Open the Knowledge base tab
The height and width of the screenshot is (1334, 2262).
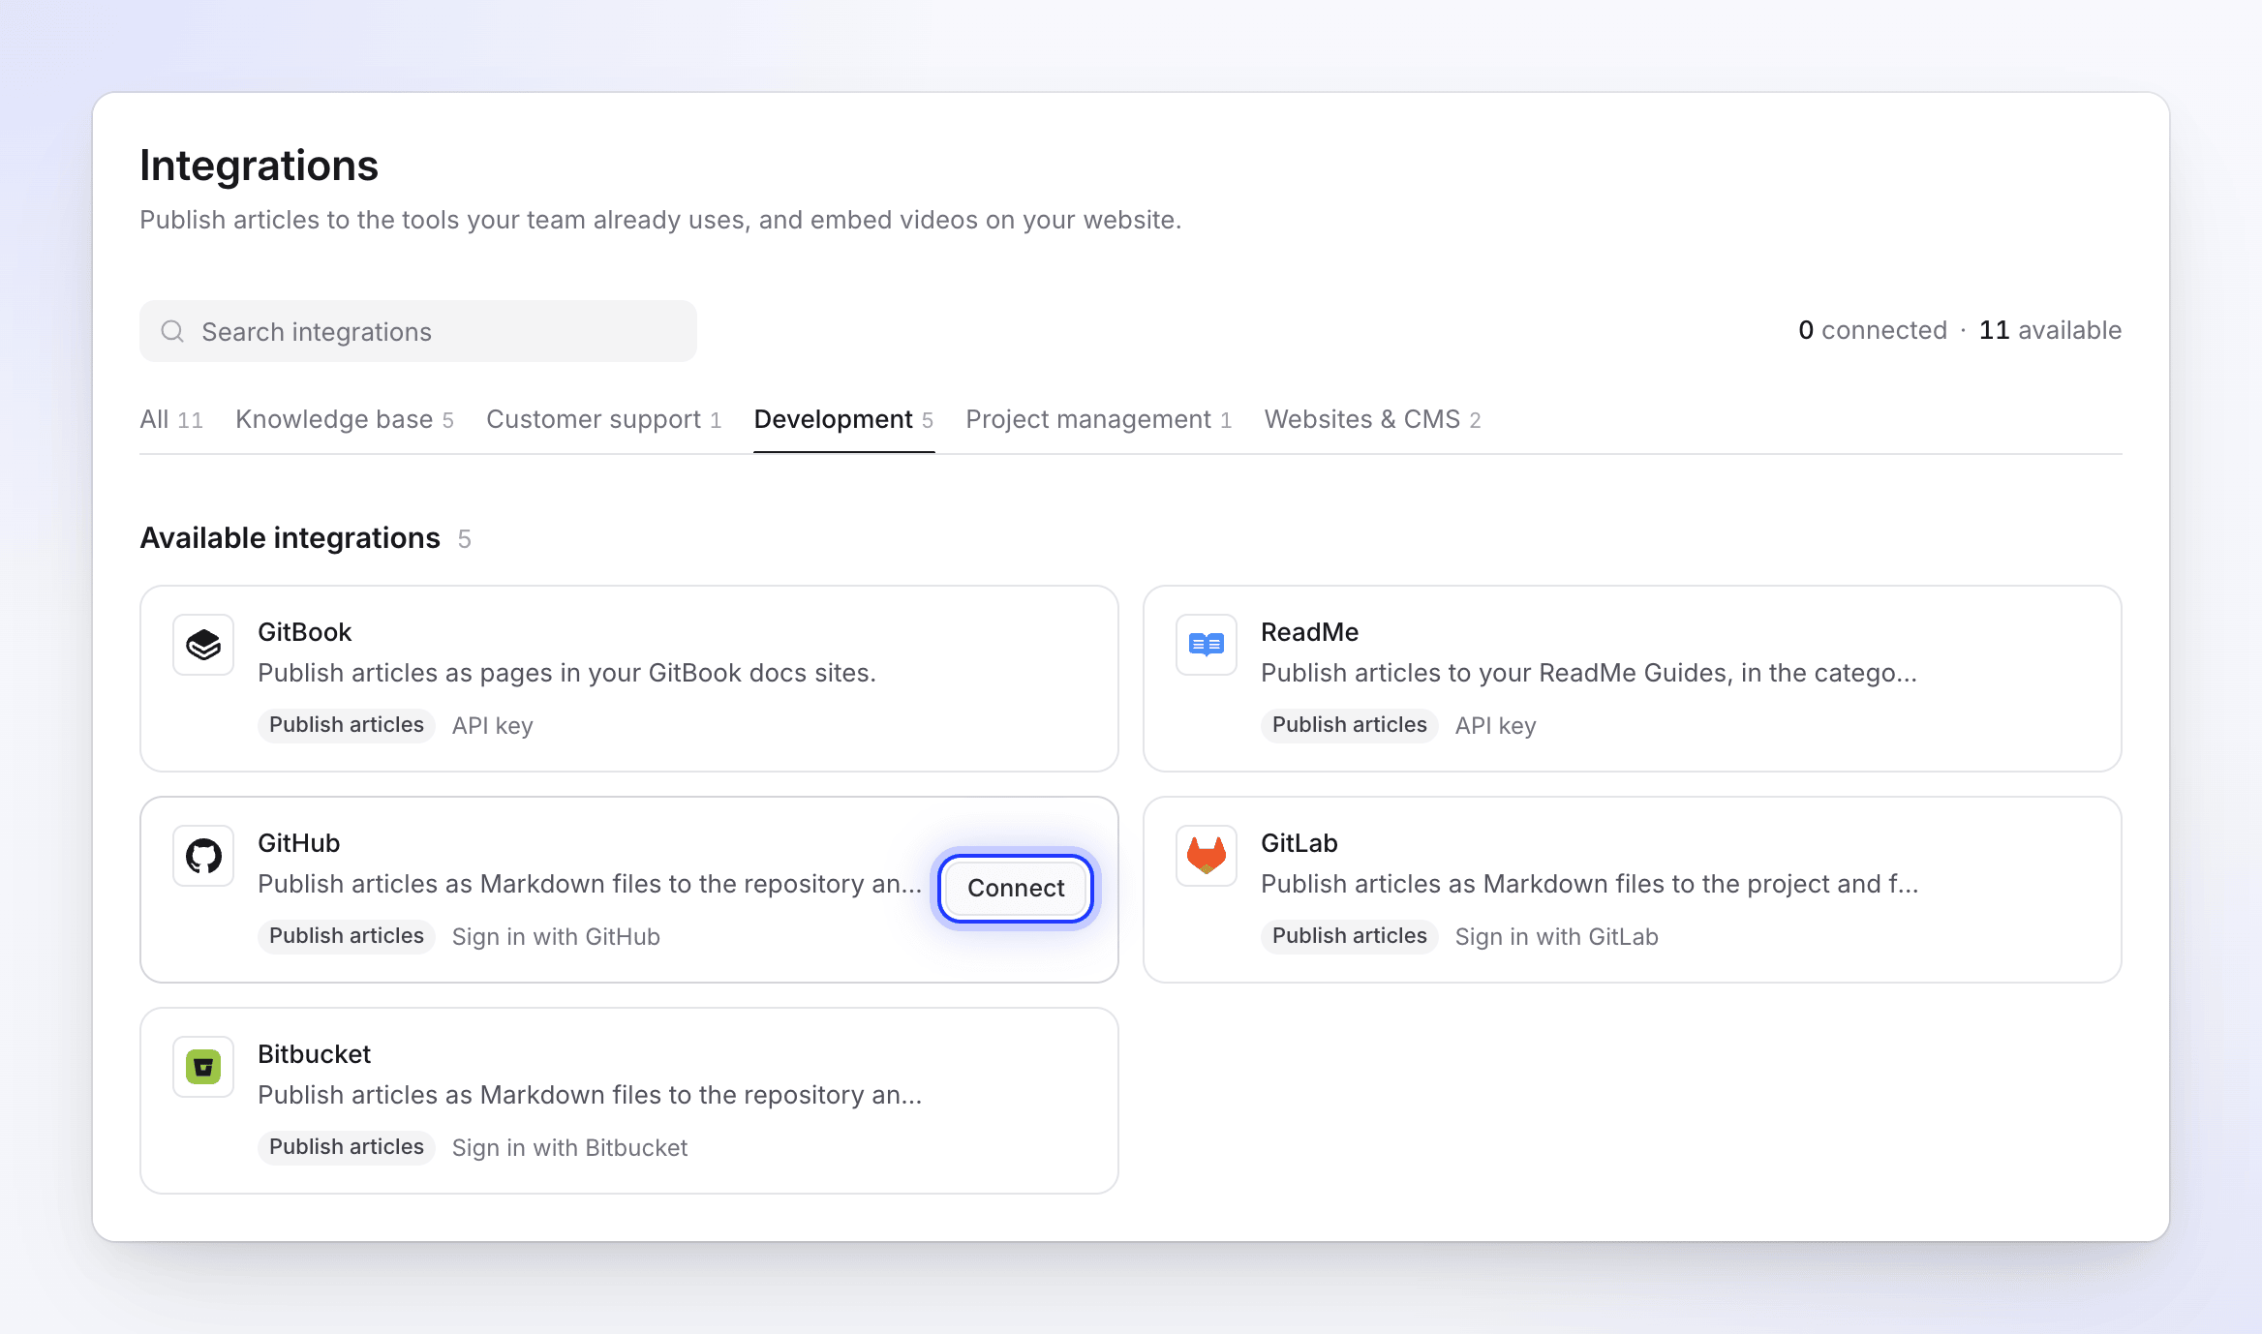tap(345, 419)
